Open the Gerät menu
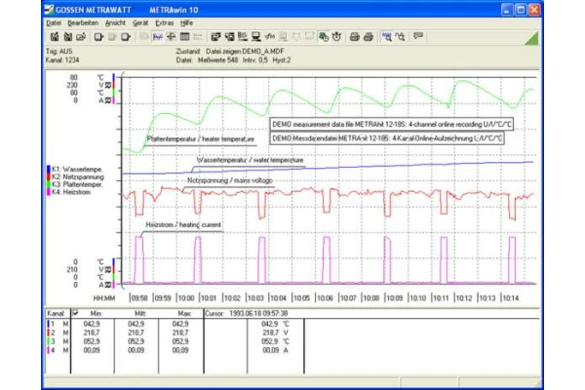Screen dimensions: 585x390 (x=140, y=23)
